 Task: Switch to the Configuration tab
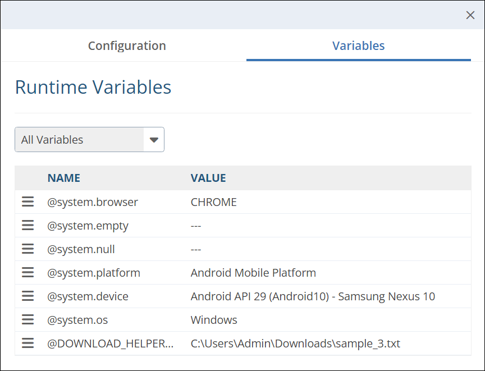(127, 46)
